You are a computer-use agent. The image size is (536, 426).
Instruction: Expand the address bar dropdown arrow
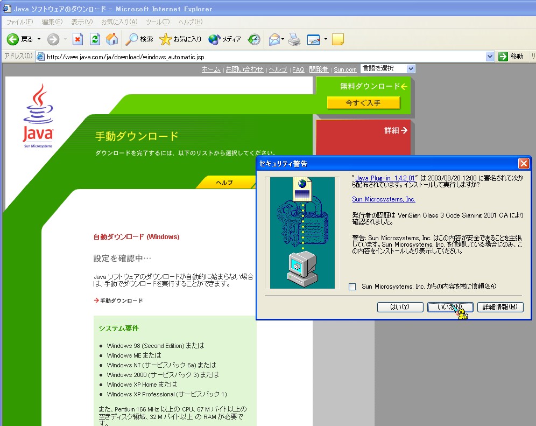pos(490,57)
